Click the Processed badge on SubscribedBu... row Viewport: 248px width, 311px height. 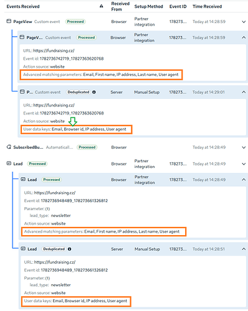tap(87, 147)
